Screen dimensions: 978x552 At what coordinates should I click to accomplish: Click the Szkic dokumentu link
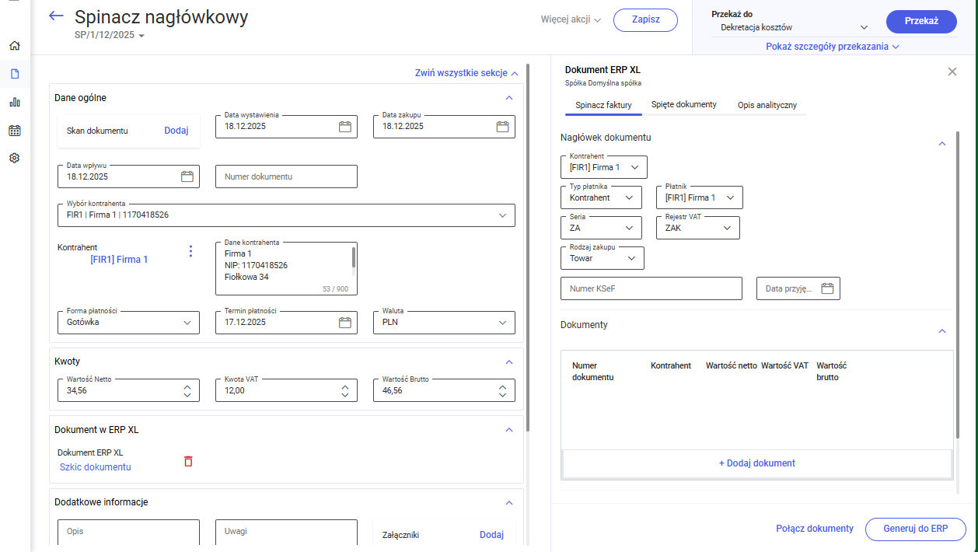pos(96,467)
